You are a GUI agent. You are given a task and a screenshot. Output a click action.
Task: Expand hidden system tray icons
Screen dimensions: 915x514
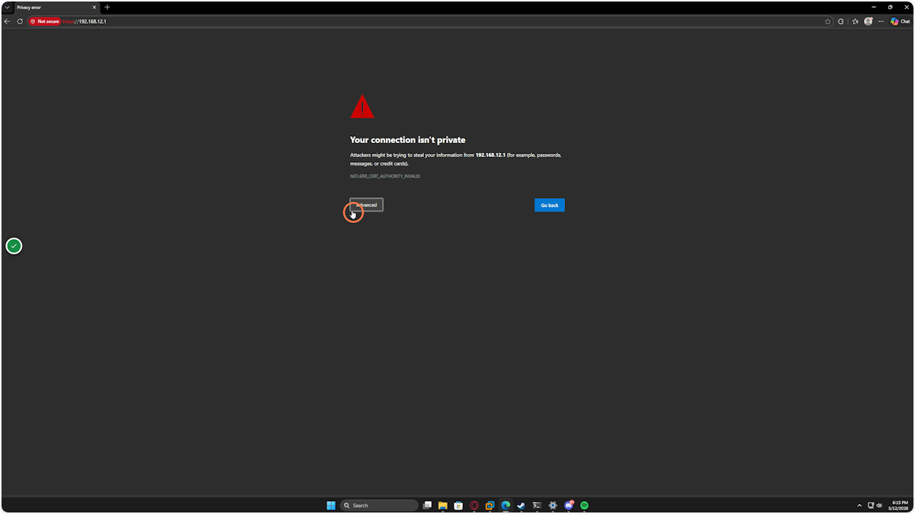[859, 505]
